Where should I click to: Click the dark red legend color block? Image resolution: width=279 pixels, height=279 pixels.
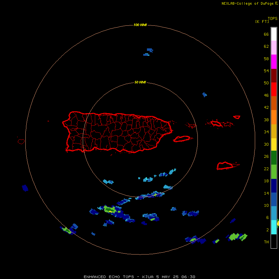pos(274,76)
